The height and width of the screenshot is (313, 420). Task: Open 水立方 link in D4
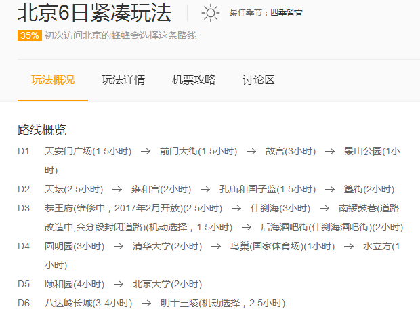coord(381,247)
